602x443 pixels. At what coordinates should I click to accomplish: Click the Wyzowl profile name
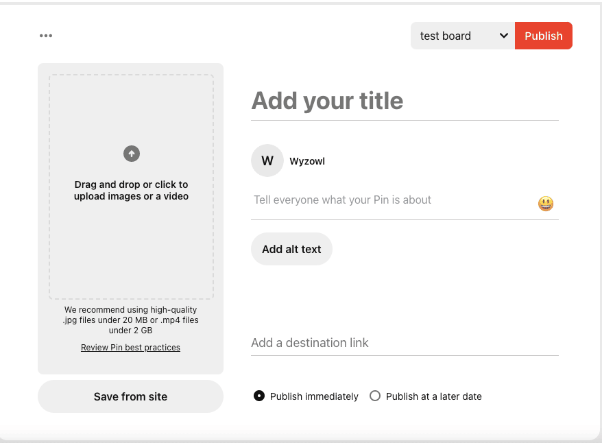tap(307, 161)
